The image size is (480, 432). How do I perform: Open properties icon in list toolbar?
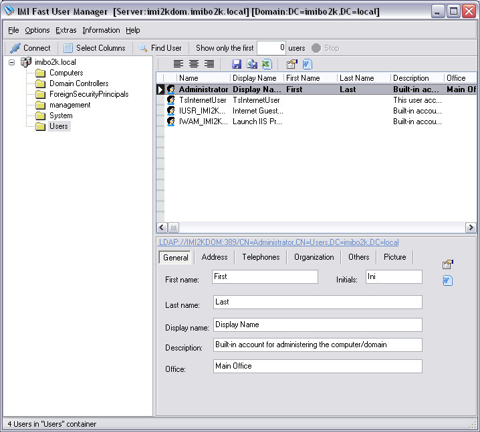pyautogui.click(x=291, y=64)
